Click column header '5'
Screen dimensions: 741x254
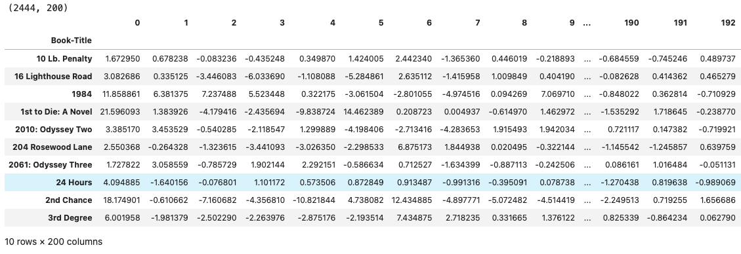point(381,23)
